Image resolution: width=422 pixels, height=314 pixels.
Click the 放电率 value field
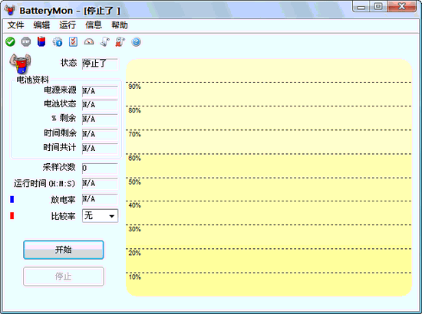[x=100, y=199]
